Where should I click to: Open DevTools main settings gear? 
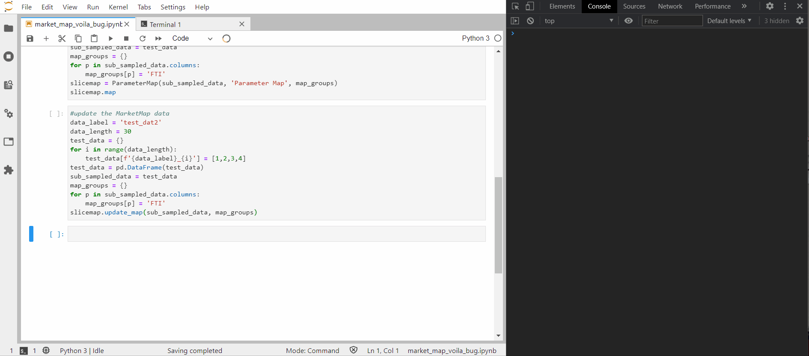770,6
